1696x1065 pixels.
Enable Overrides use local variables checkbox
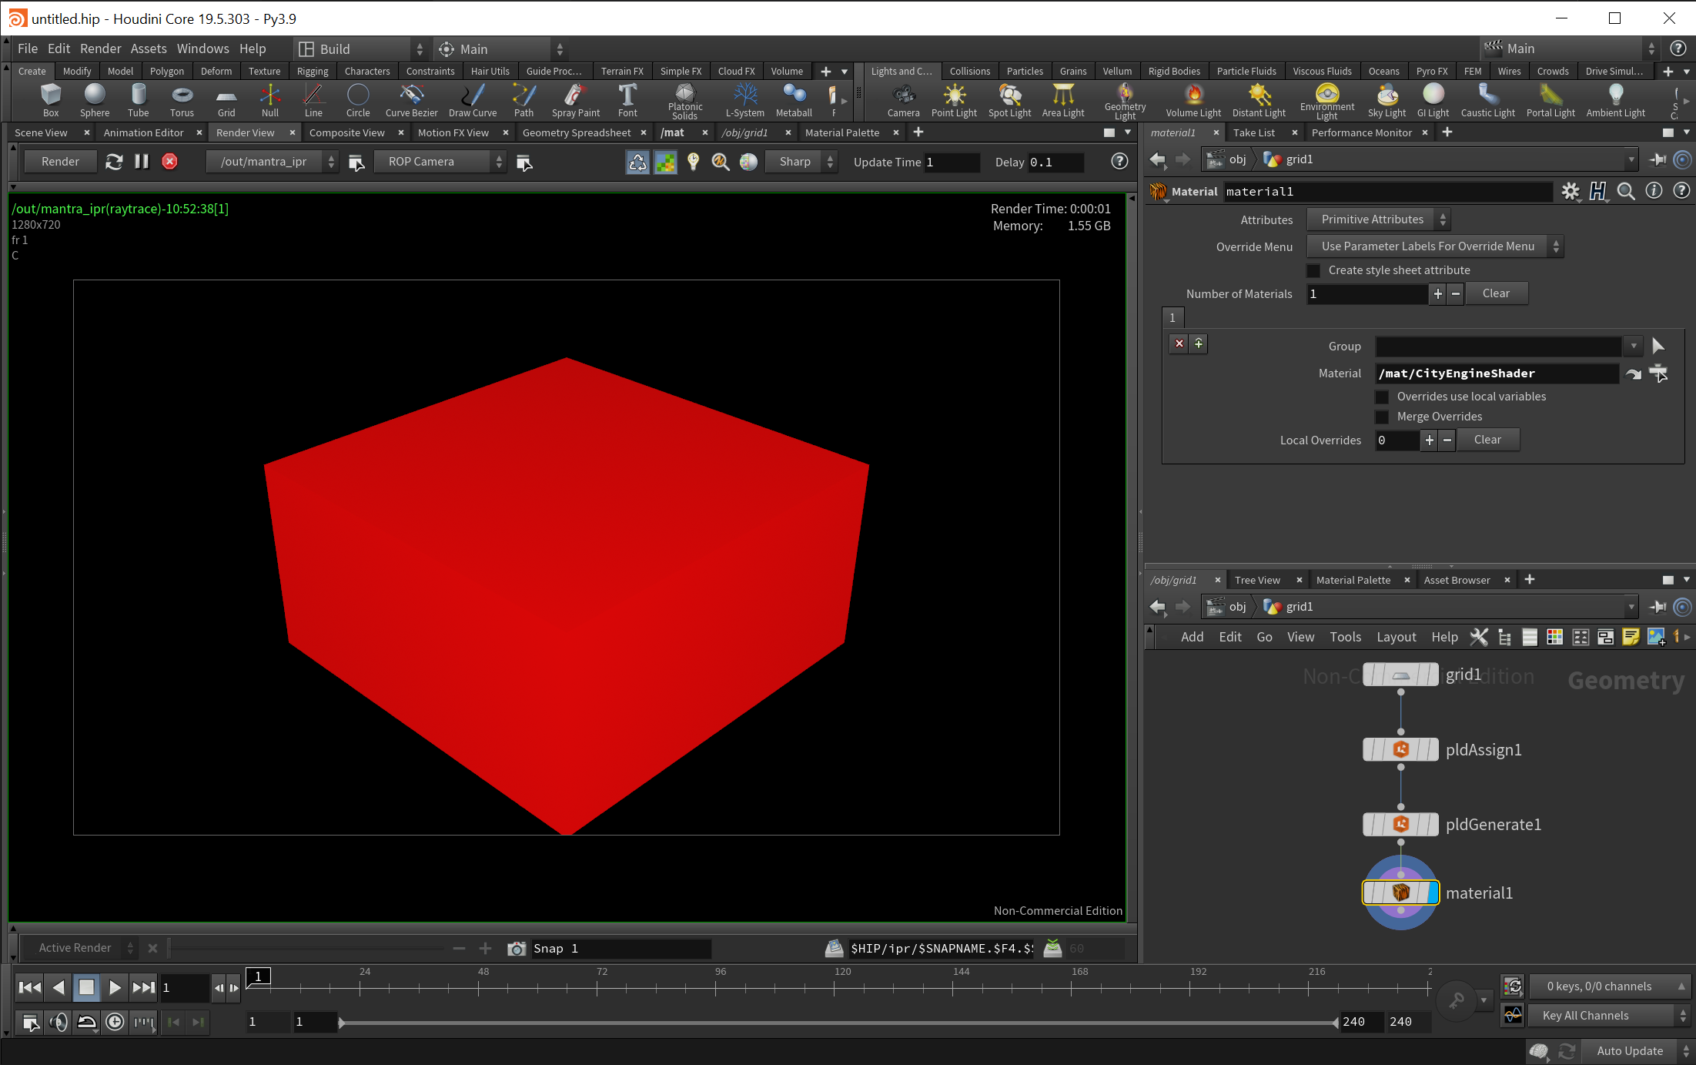(1382, 397)
